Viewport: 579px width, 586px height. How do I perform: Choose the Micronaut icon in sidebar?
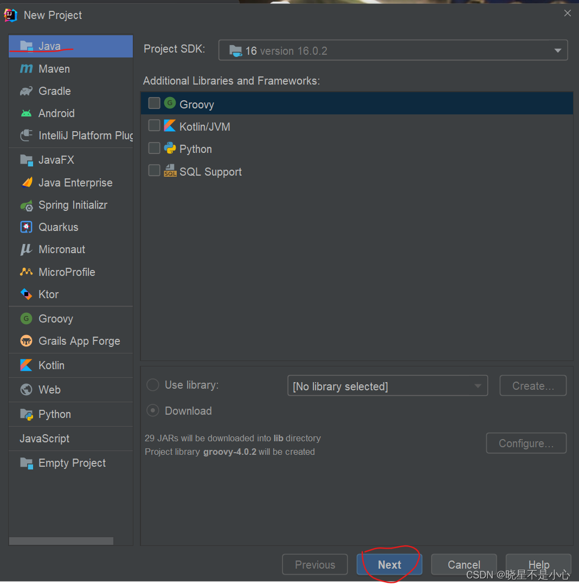point(26,249)
